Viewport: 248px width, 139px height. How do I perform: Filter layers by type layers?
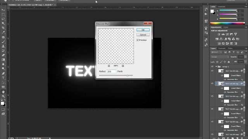tap(234, 52)
